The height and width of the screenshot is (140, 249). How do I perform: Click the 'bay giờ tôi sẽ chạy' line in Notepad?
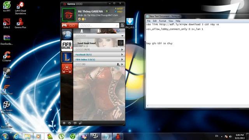coord(159,43)
